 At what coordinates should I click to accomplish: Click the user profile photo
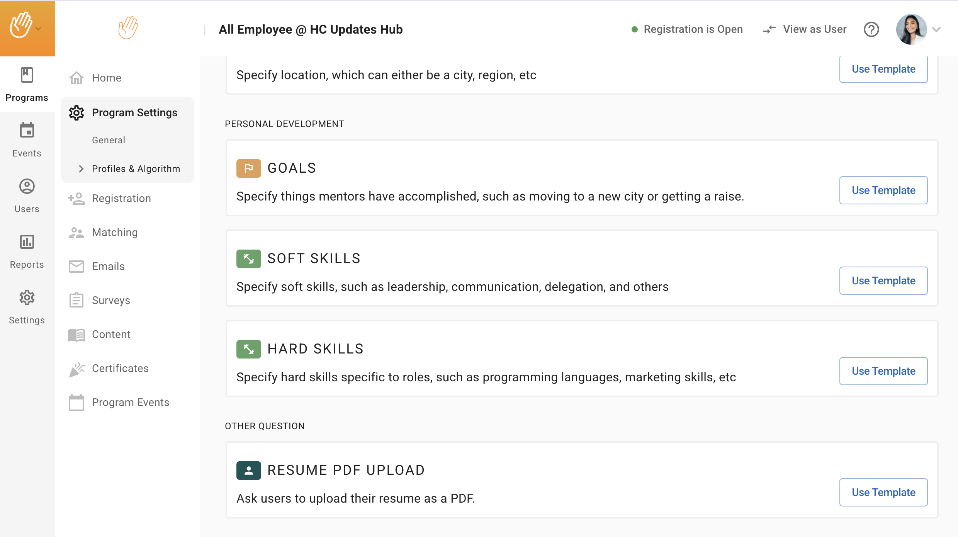tap(911, 29)
